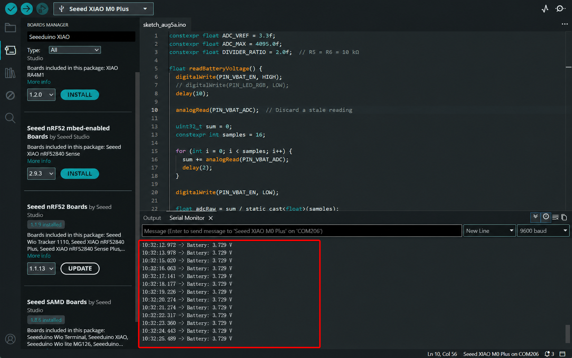
Task: Toggle autoscroll in the Serial Monitor
Action: (x=536, y=217)
